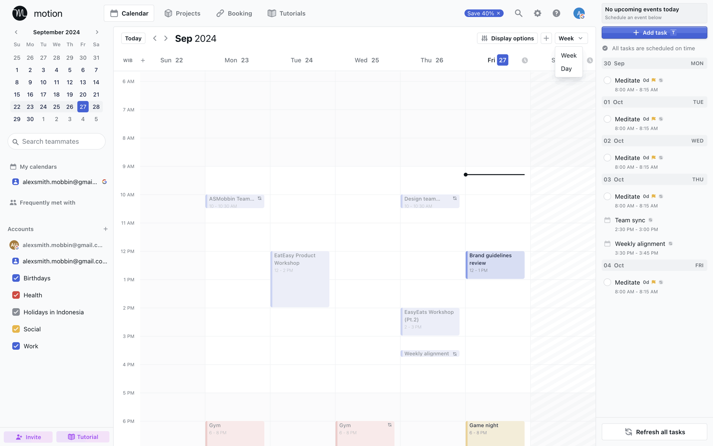Go to previous month in mini calendar
The width and height of the screenshot is (713, 446).
[16, 32]
